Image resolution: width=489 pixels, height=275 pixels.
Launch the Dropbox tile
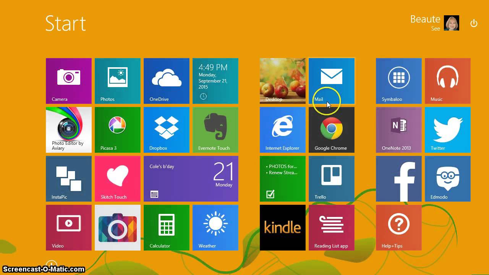(167, 130)
